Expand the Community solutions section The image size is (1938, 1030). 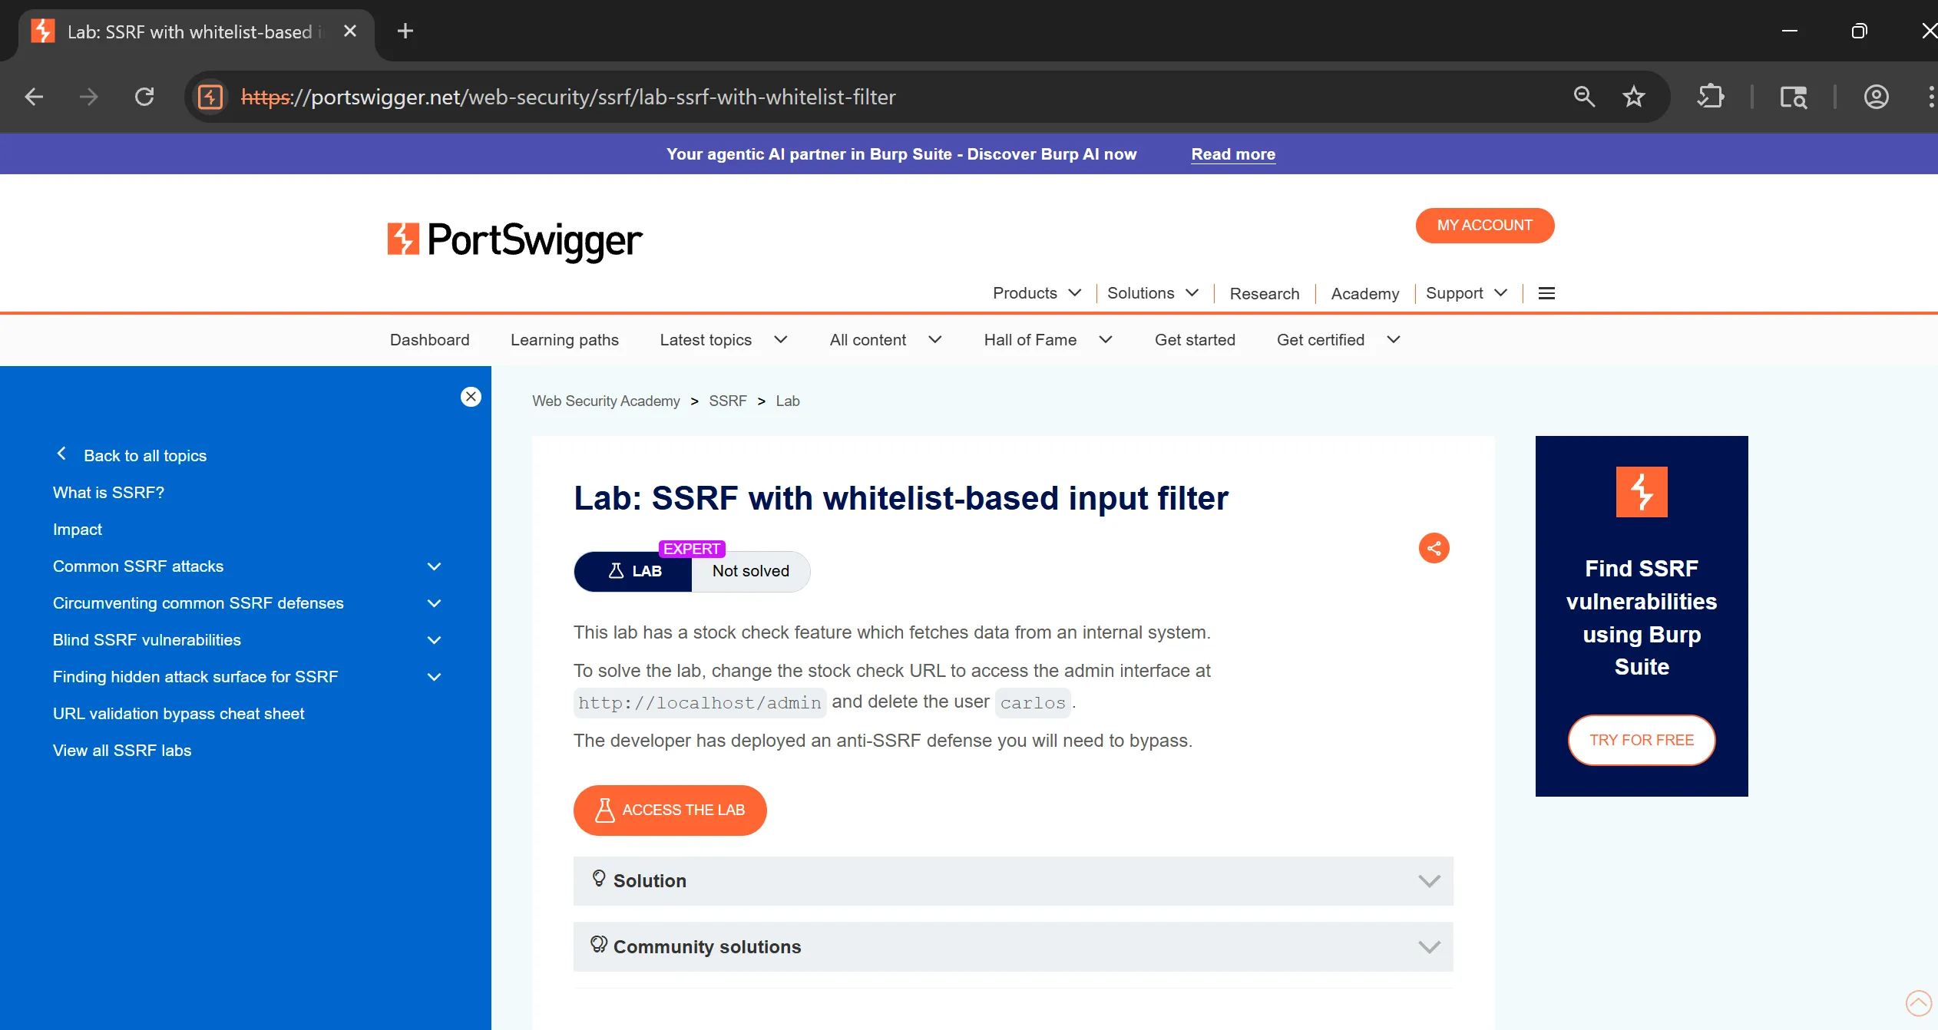point(1013,946)
